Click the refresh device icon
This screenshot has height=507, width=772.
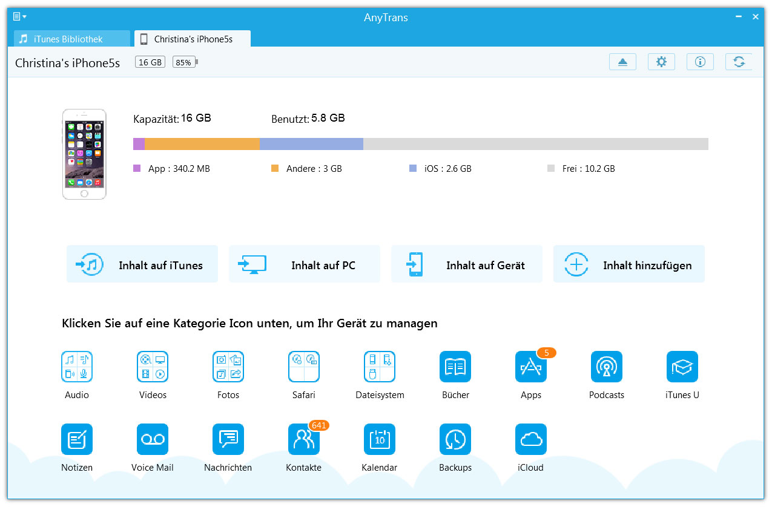coord(739,62)
